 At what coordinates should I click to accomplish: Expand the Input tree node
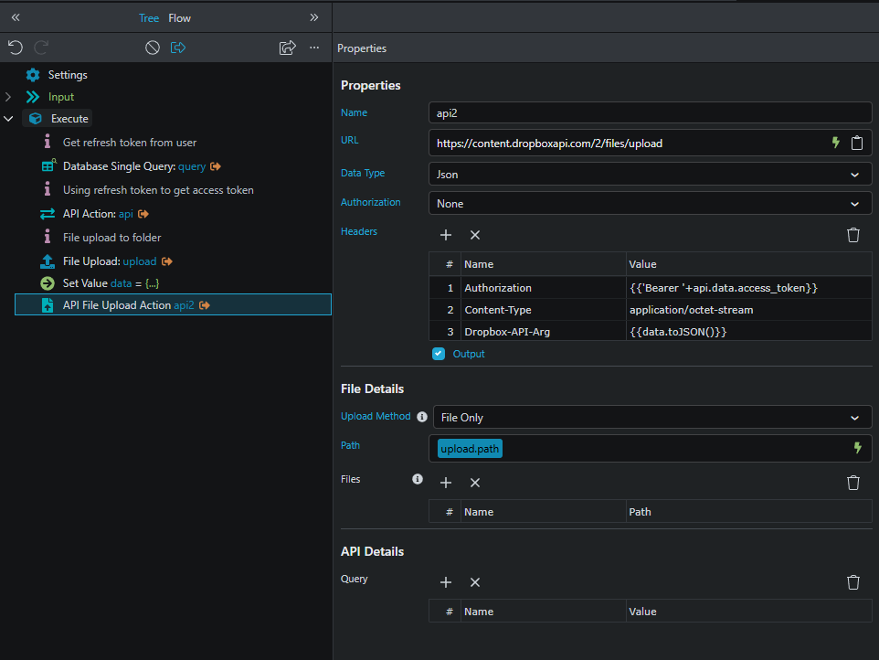[8, 97]
